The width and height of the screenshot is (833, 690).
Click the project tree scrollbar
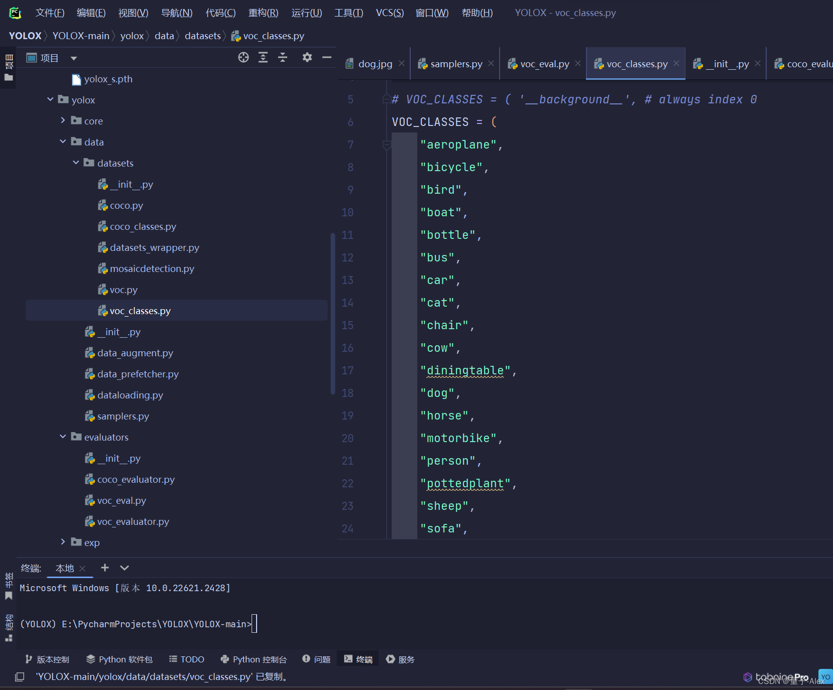point(332,314)
